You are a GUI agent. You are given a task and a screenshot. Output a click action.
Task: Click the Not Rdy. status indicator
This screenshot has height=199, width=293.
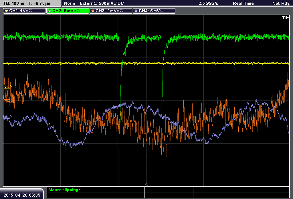281,3
